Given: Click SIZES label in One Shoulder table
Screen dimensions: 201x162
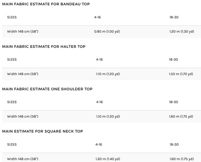Looking at the screenshot, I should tap(12, 102).
